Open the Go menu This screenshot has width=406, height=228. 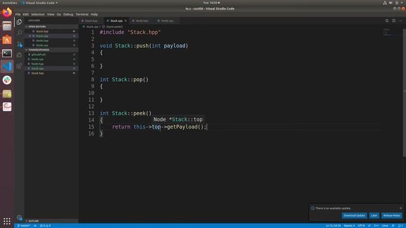point(59,15)
